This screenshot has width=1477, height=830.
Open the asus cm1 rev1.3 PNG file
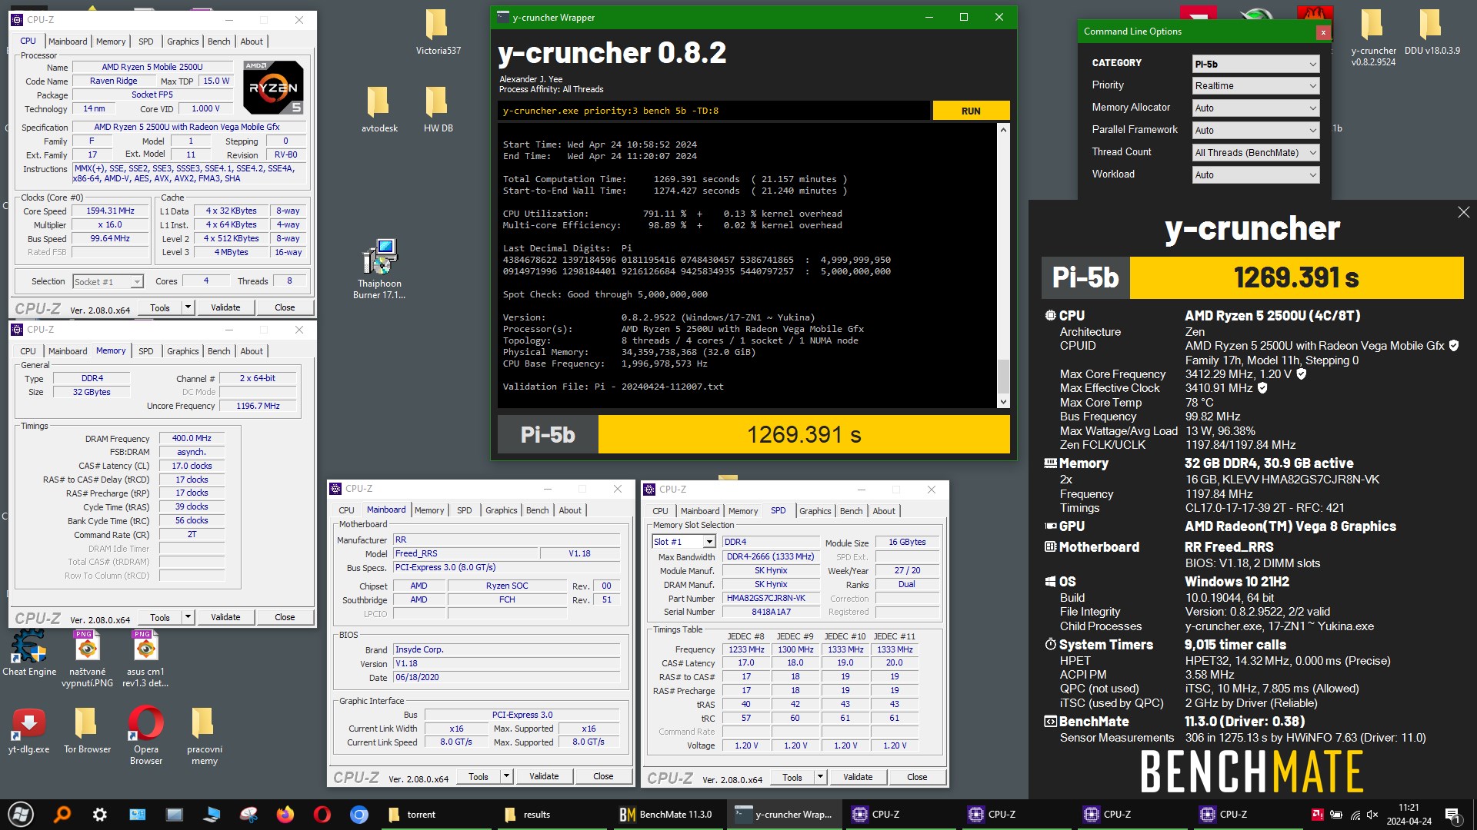[x=145, y=659]
